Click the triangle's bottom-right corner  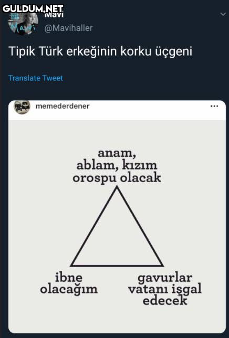(x=162, y=265)
